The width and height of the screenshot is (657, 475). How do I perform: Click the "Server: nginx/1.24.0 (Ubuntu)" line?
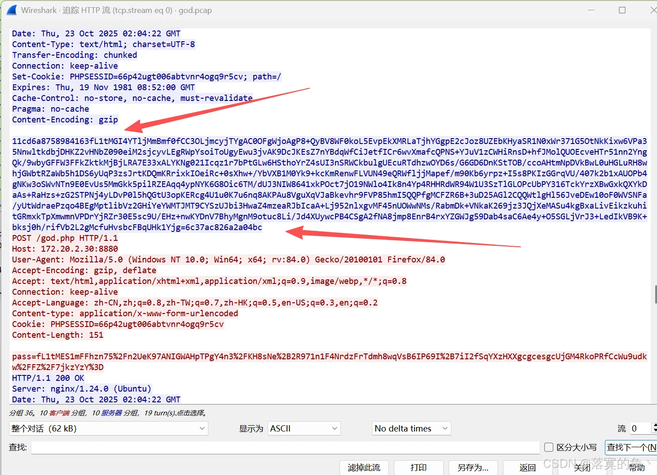tap(82, 389)
